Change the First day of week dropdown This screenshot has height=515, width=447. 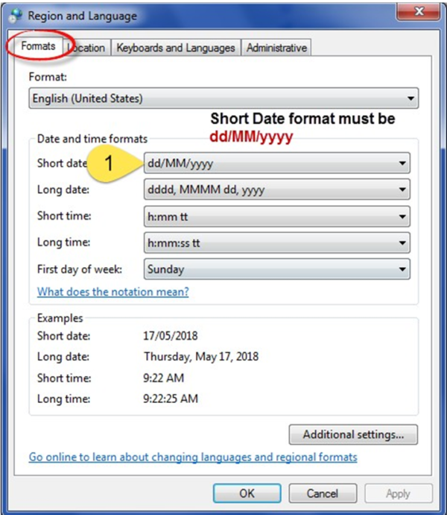coord(276,269)
